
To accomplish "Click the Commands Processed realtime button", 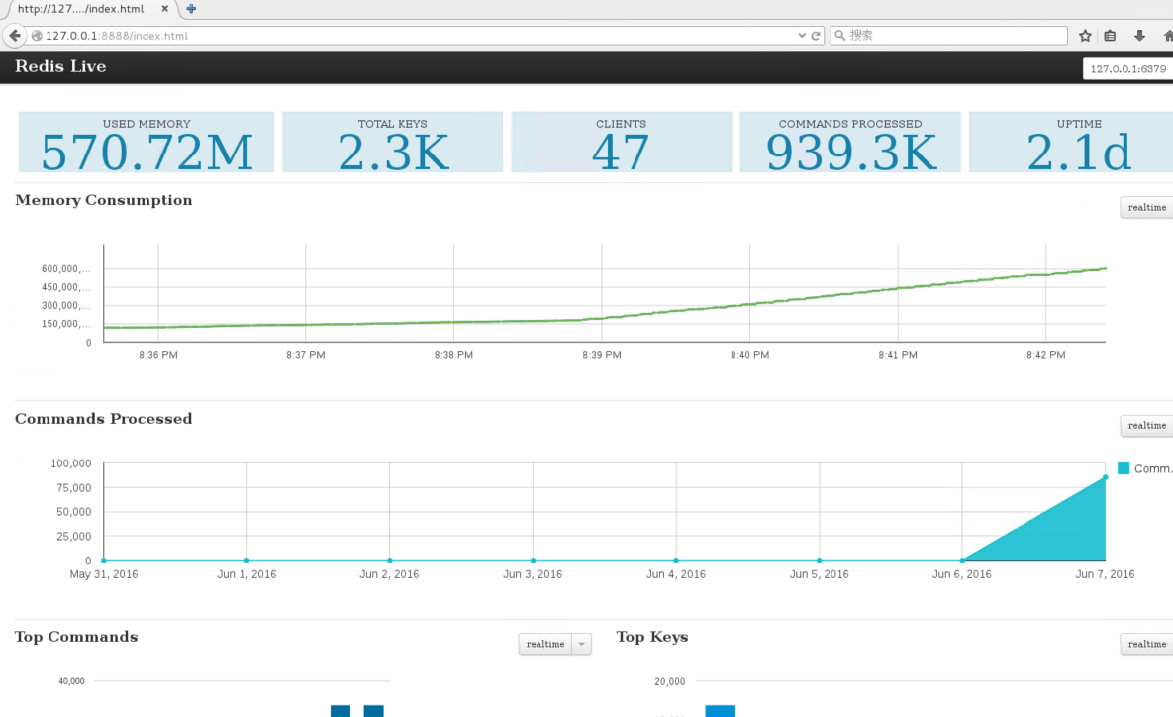I will point(1146,425).
